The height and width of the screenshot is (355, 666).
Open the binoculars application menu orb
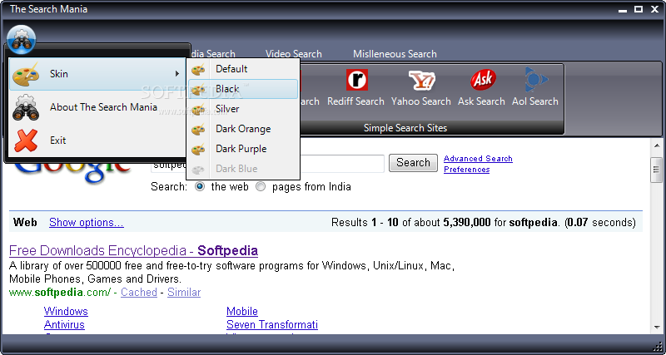(22, 39)
